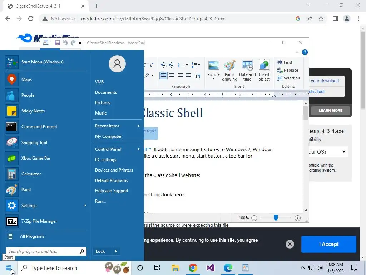The height and width of the screenshot is (275, 366).
Task: Click the Search programs and files field
Action: 46,251
